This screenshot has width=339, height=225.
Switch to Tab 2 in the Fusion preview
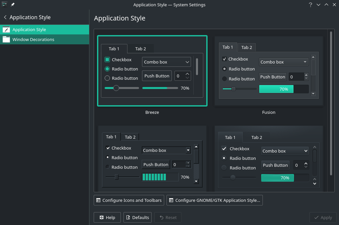pos(247,48)
